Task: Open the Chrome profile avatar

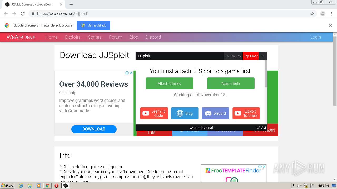Action: coord(323,14)
